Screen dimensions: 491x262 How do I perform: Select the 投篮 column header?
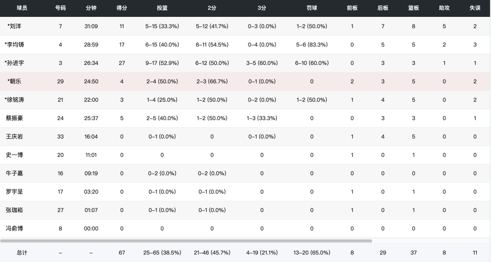tap(162, 8)
